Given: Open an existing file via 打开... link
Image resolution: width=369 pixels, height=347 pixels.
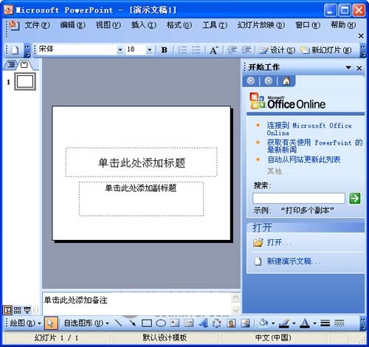Looking at the screenshot, I should (279, 242).
